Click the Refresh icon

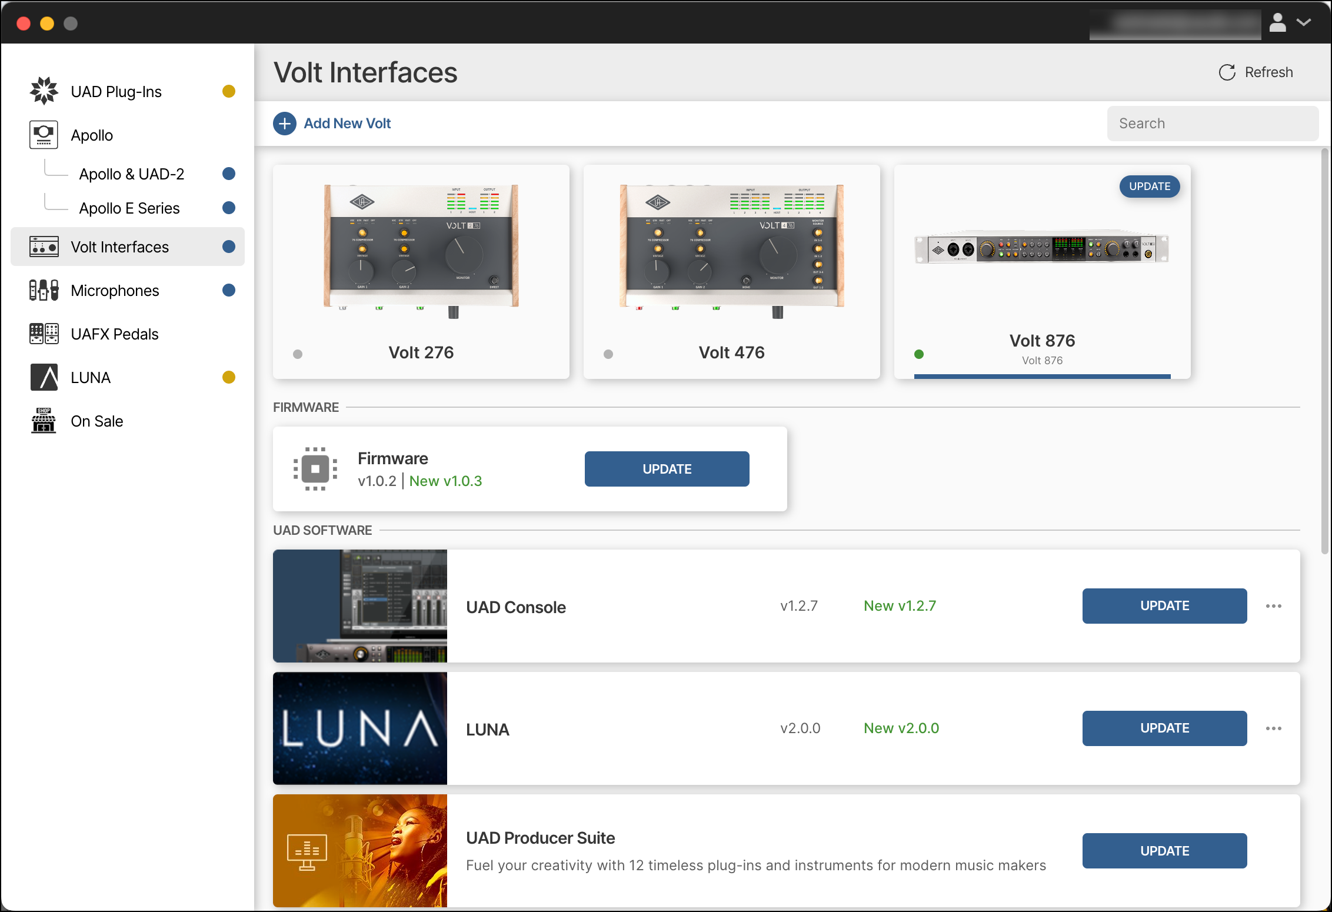coord(1226,72)
